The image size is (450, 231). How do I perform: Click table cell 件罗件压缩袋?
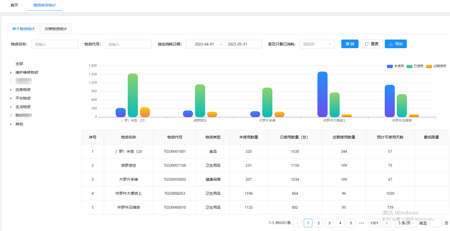(x=129, y=207)
